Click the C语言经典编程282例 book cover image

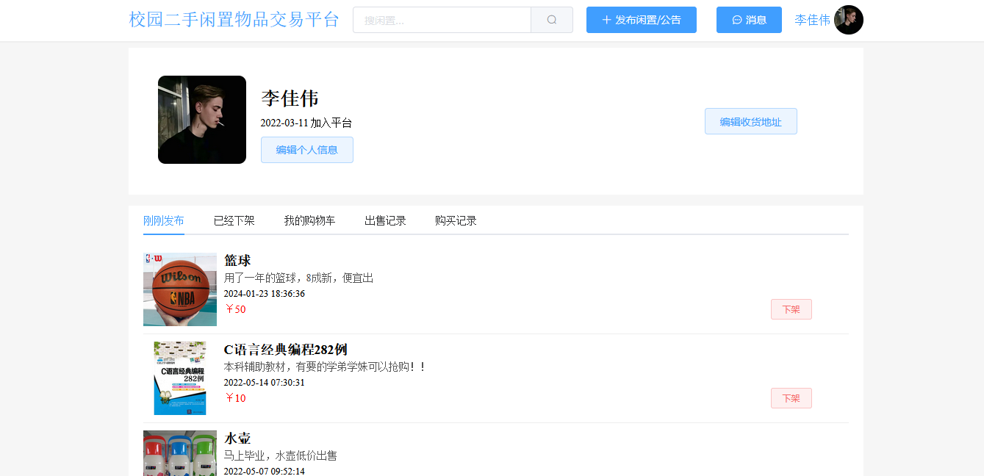click(179, 378)
